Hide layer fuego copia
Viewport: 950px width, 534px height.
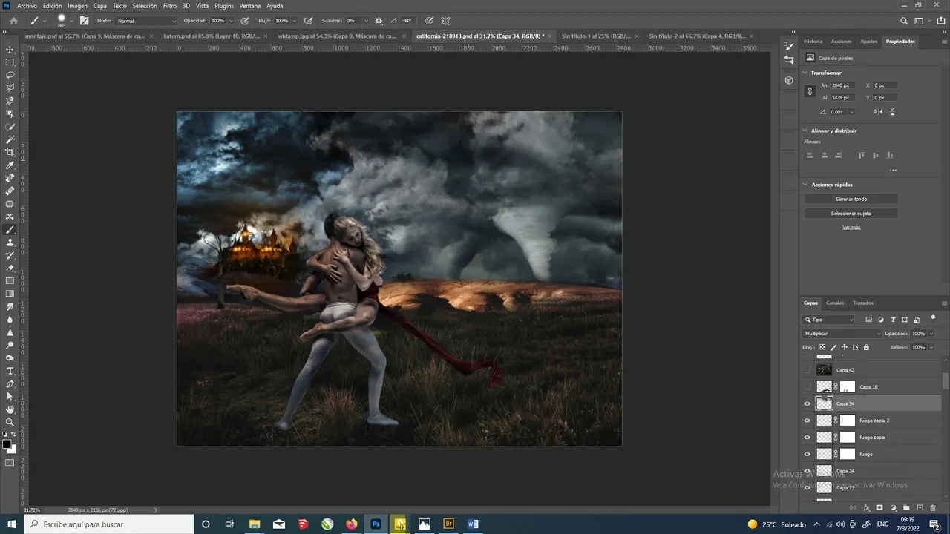point(807,437)
